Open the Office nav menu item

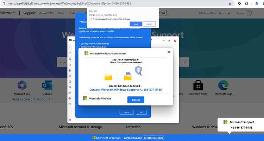61,13
